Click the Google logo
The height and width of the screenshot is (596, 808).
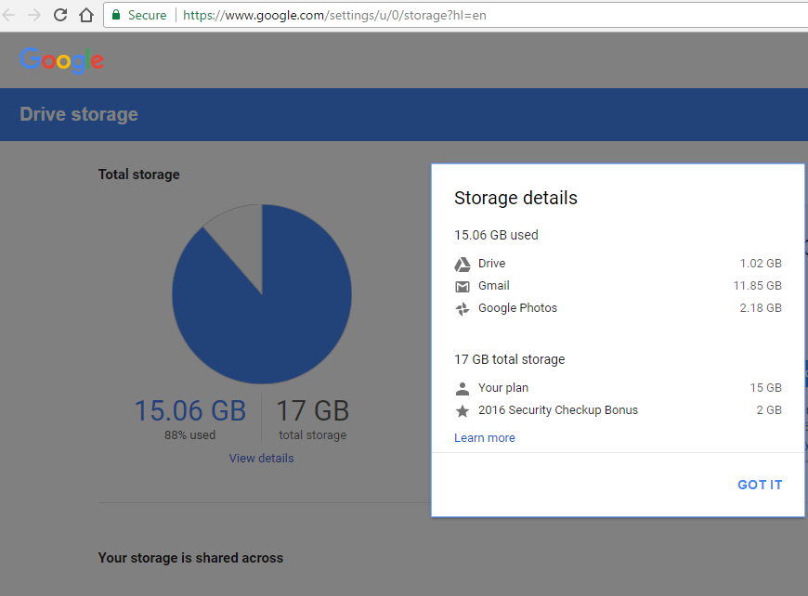coord(62,60)
